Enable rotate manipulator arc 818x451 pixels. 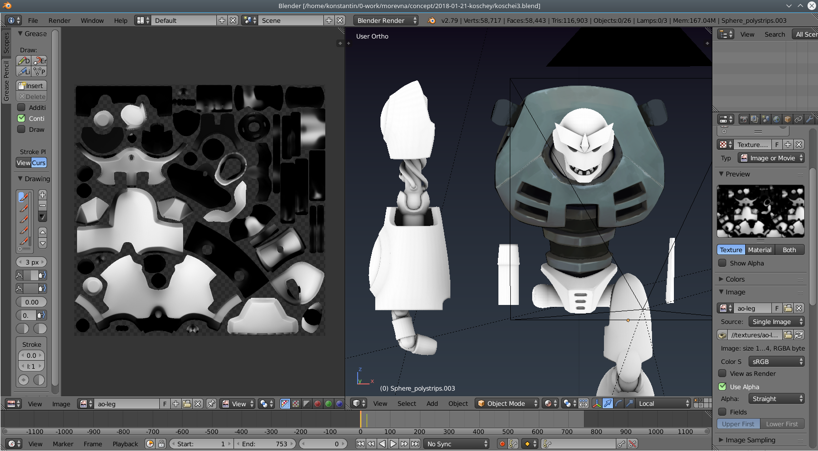click(618, 403)
